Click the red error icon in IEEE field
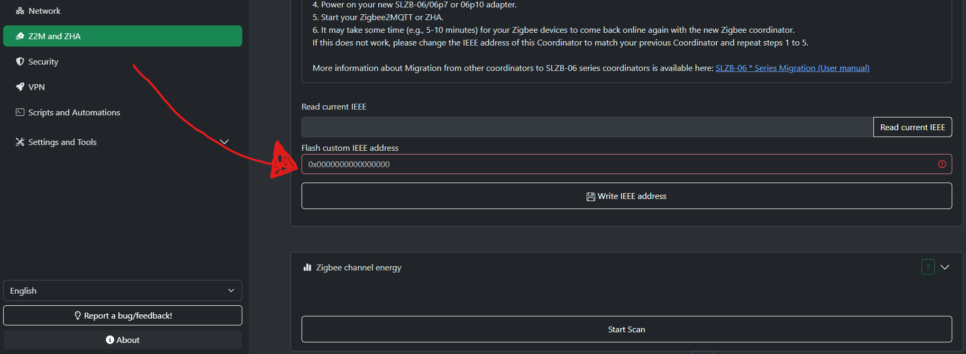Screen dimensions: 966x354 pos(942,164)
